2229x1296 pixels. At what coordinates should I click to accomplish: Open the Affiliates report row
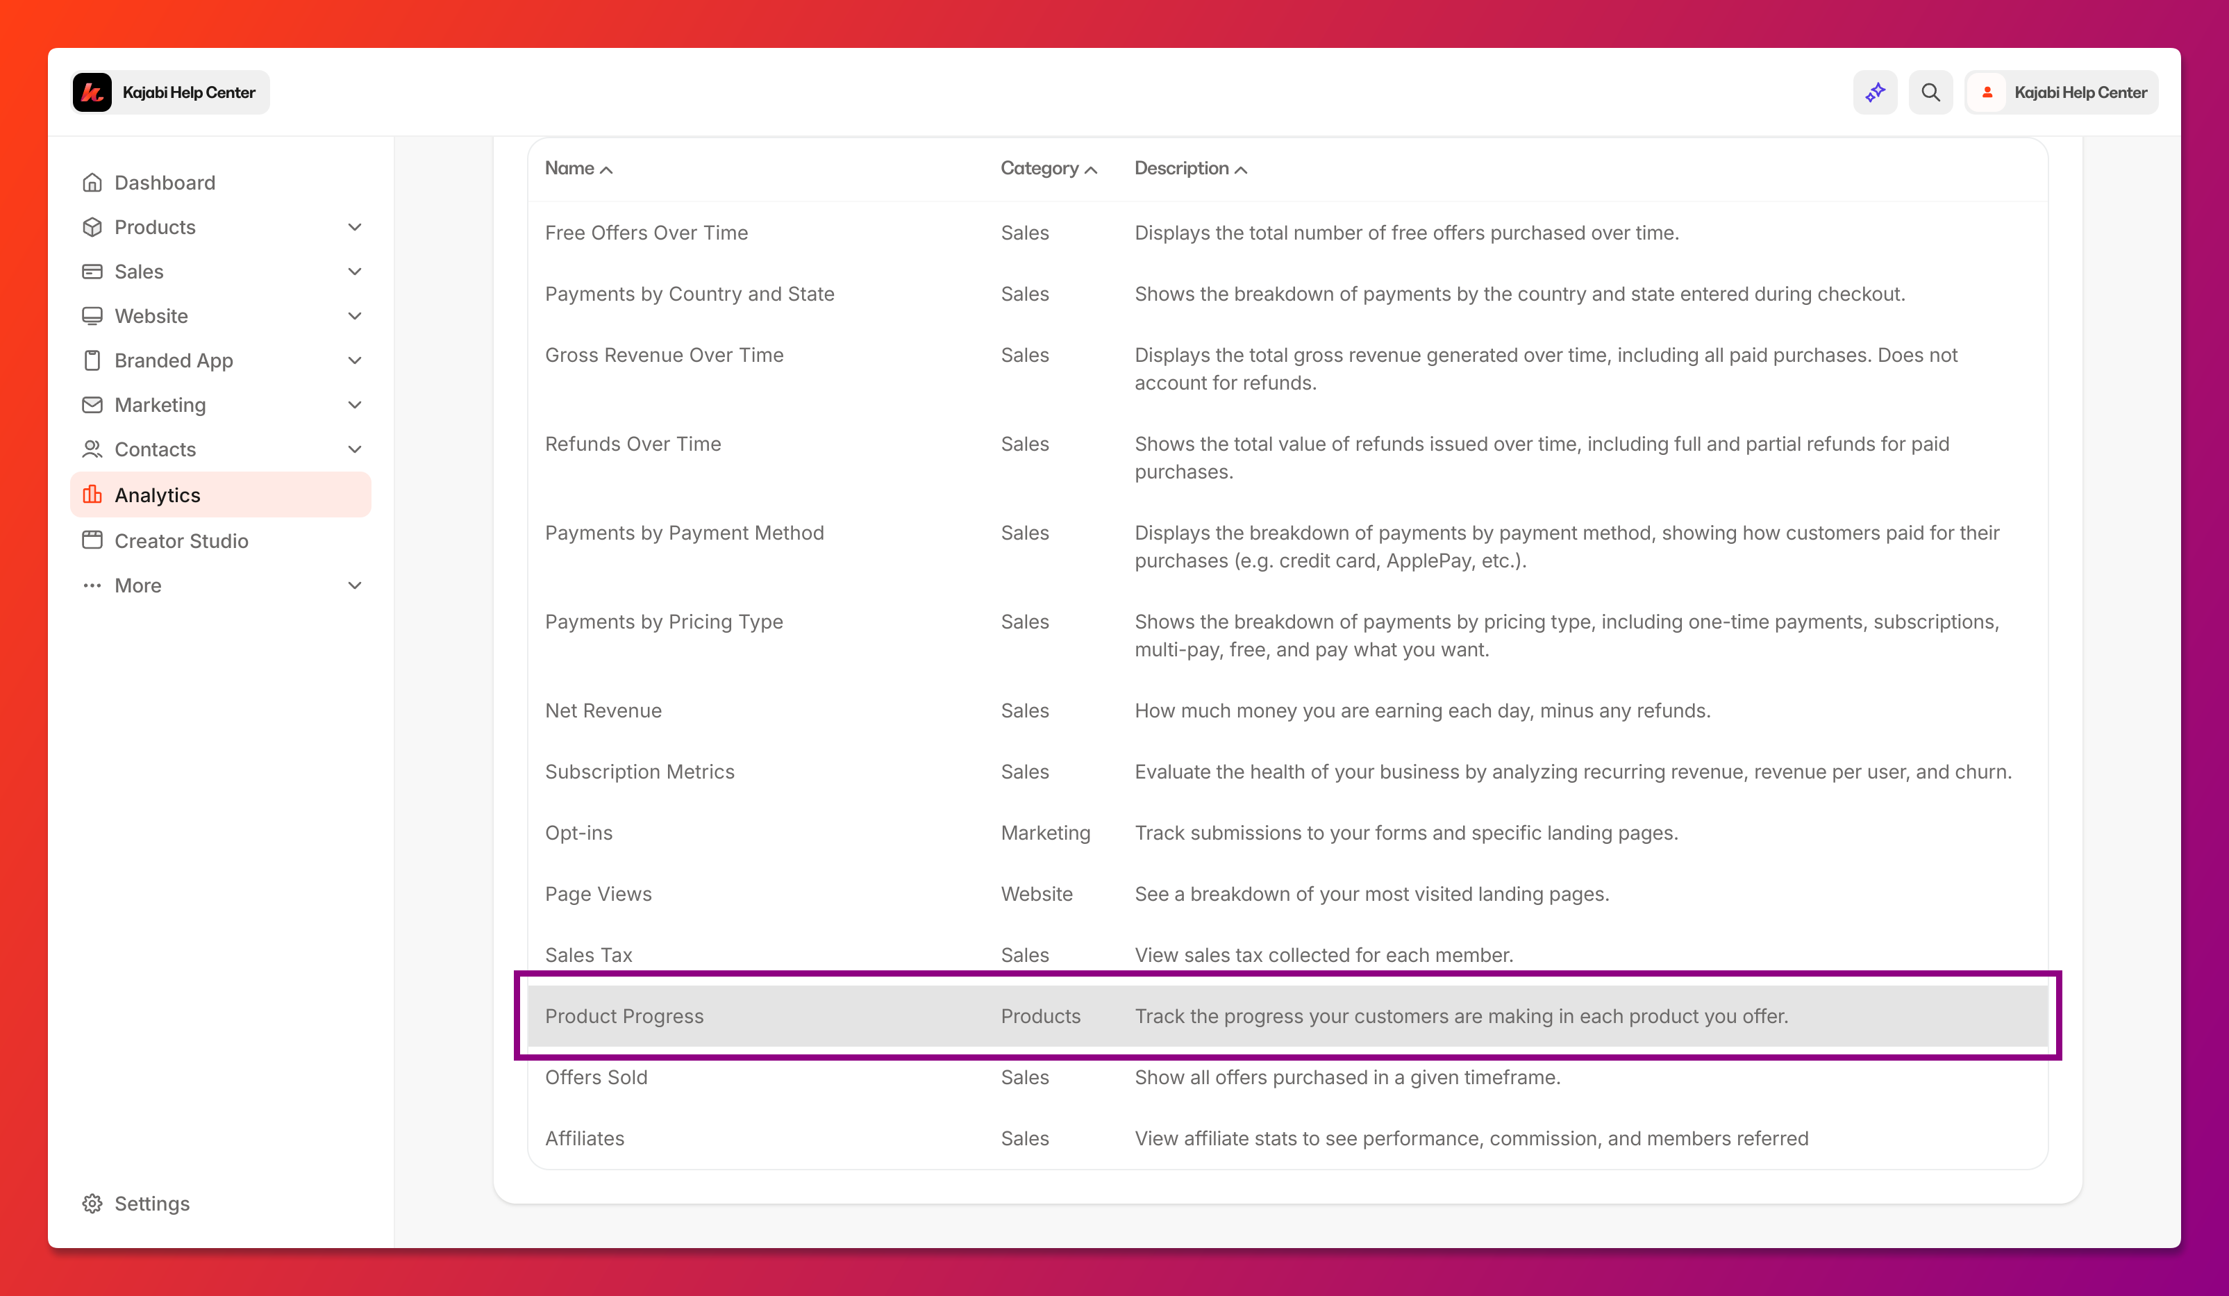point(585,1138)
